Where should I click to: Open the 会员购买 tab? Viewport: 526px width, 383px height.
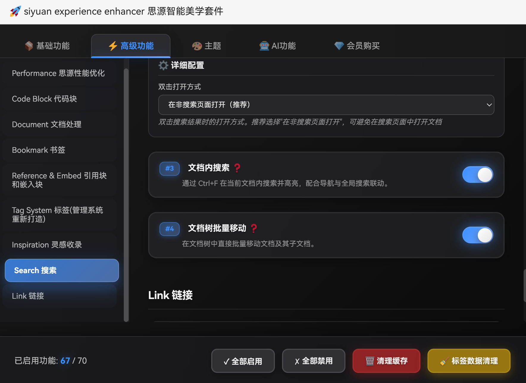point(357,46)
